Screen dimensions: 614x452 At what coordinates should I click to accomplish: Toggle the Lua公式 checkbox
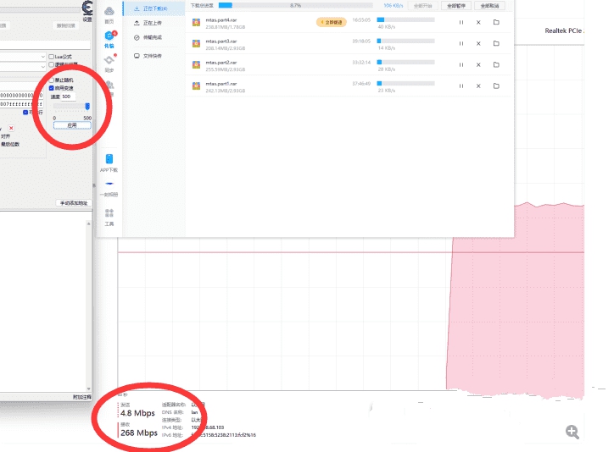click(52, 57)
